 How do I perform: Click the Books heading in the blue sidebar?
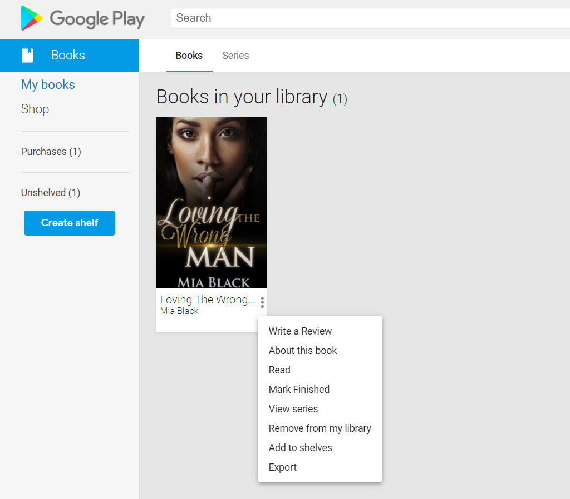(x=68, y=55)
